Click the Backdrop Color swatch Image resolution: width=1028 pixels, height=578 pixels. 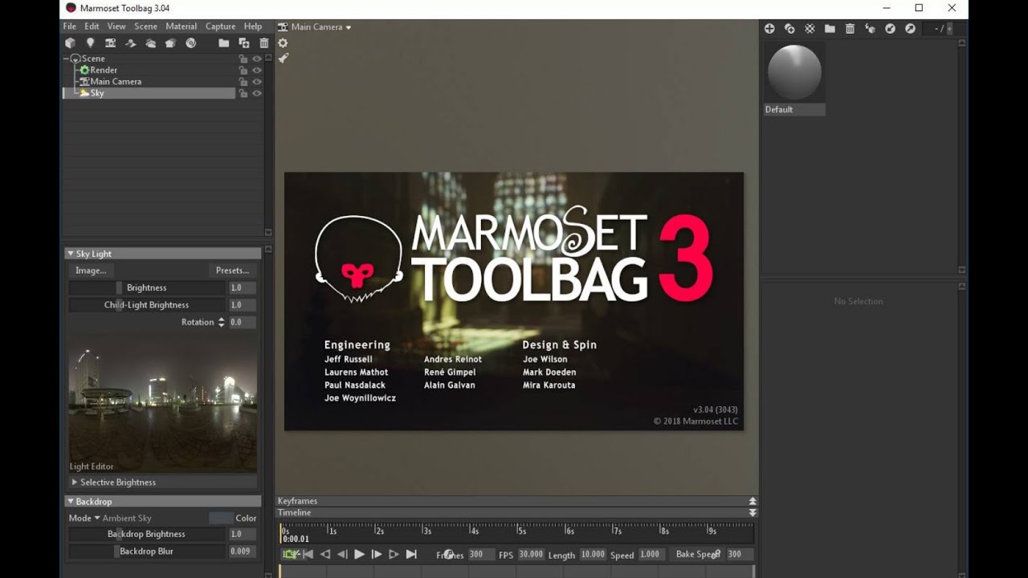point(221,519)
